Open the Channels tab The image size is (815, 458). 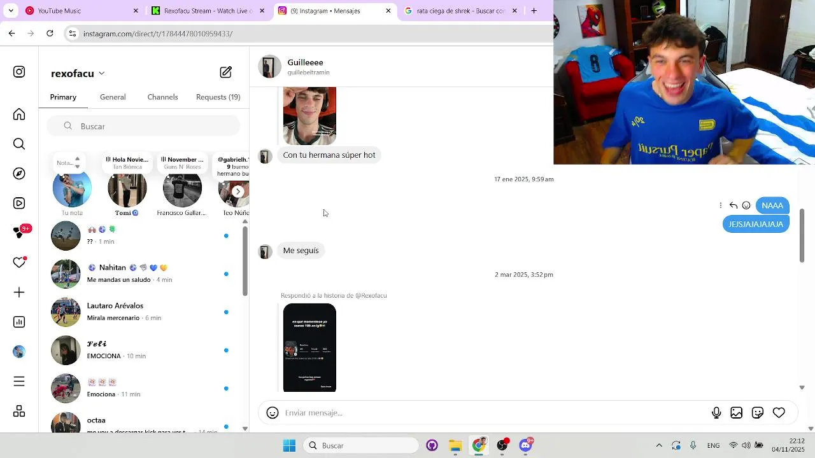coord(162,97)
